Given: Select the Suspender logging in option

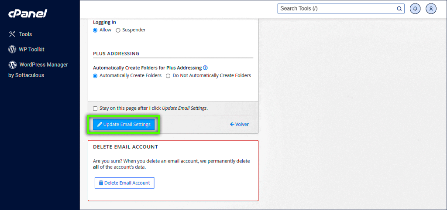Looking at the screenshot, I should (118, 30).
